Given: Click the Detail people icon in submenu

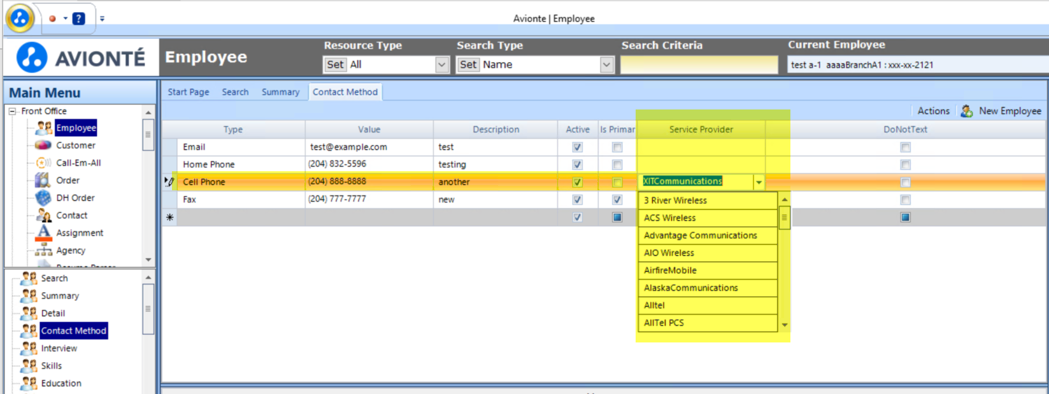Looking at the screenshot, I should tap(29, 313).
